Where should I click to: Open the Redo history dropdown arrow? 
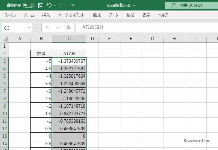click(66, 5)
